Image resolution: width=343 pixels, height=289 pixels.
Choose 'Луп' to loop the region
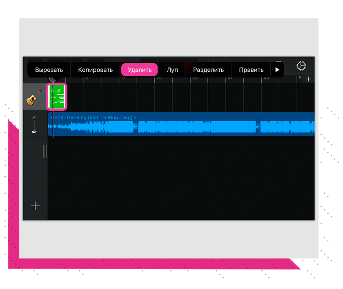pos(172,70)
